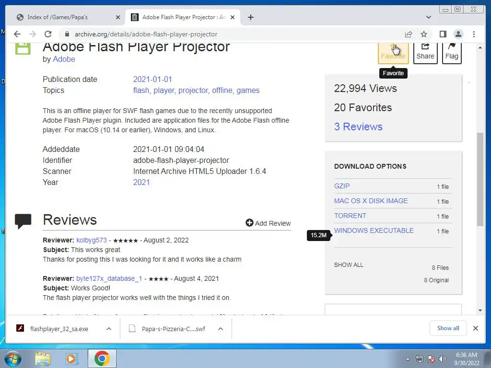Image resolution: width=491 pixels, height=368 pixels.
Task: Expand options for flashplayer_32_sa.exe download
Action: [x=109, y=329]
